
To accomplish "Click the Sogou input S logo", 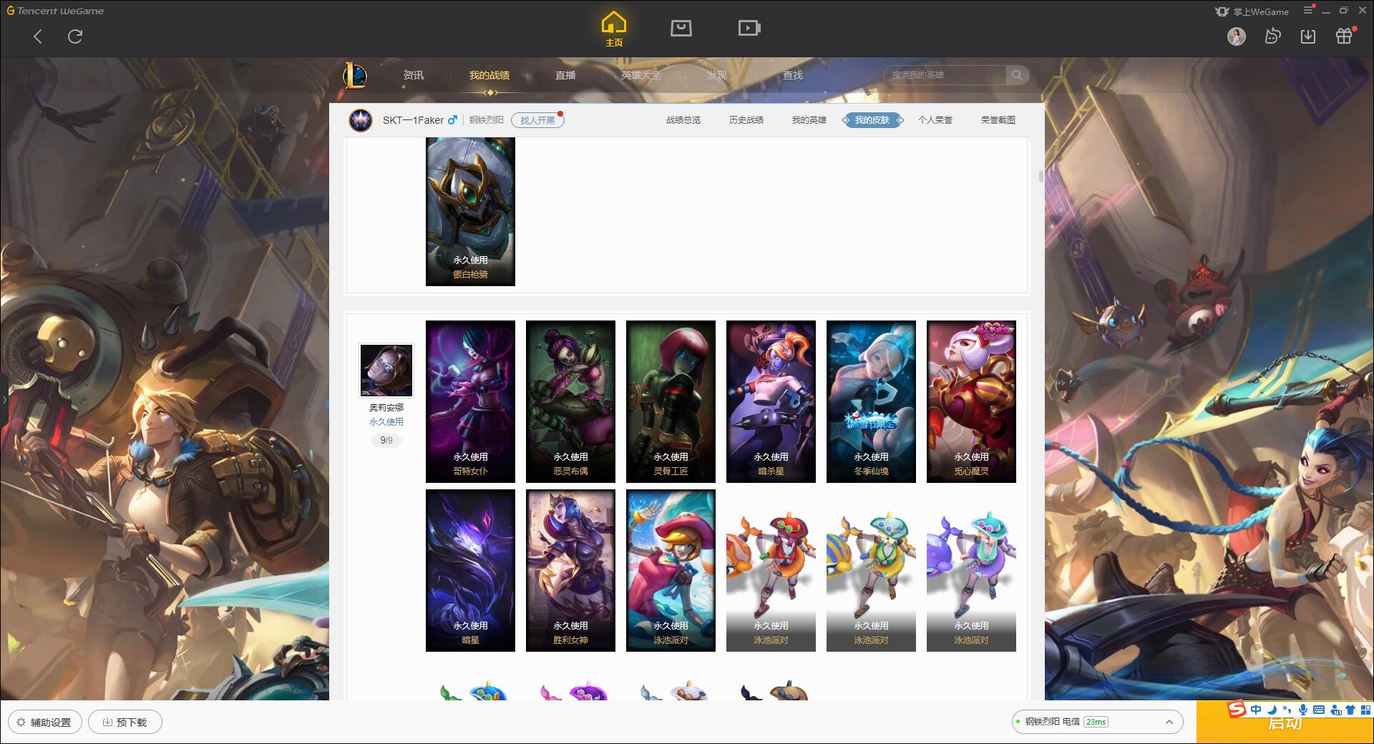I will pyautogui.click(x=1237, y=710).
